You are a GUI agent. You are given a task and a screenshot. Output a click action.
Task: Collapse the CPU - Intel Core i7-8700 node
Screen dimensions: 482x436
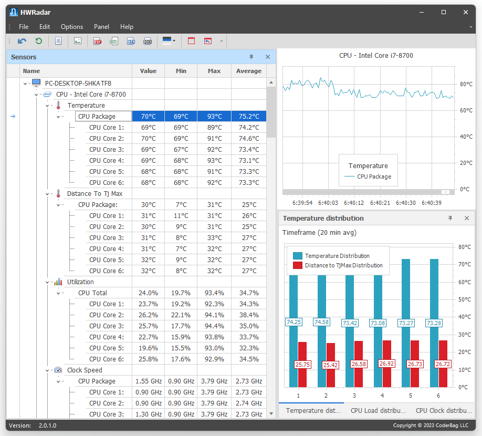pos(36,95)
